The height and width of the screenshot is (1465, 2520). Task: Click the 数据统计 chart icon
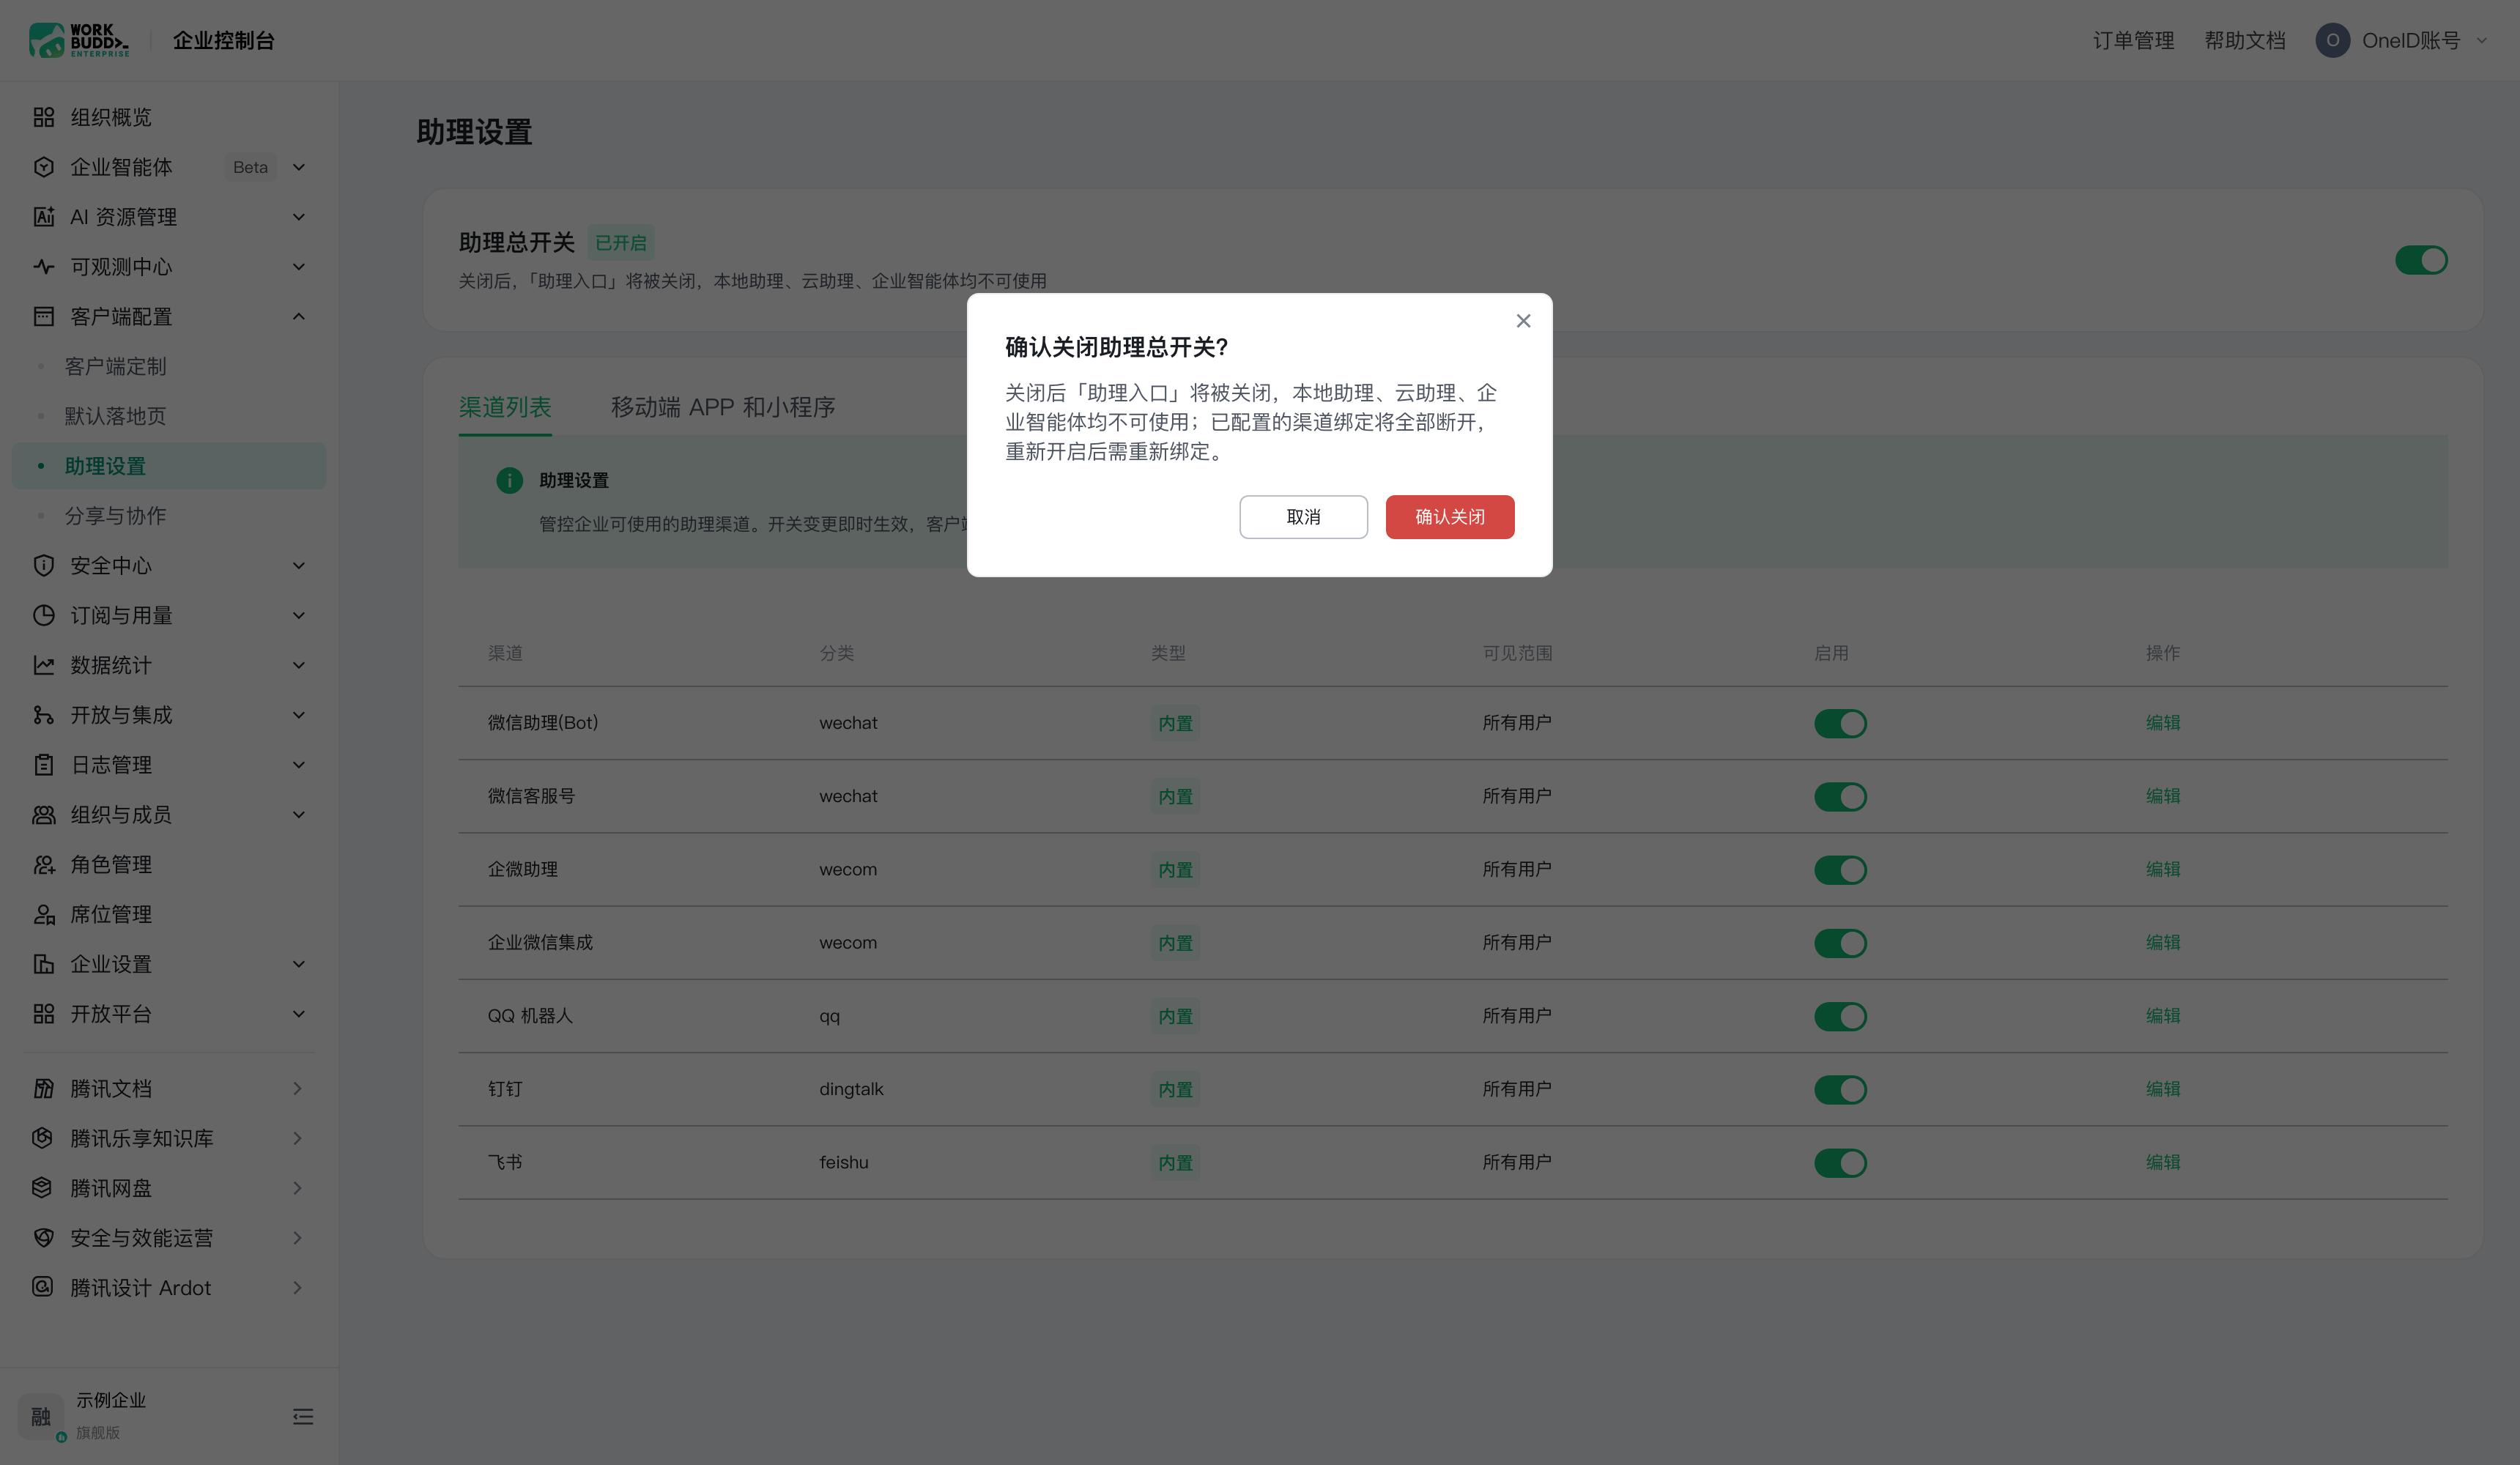(44, 665)
